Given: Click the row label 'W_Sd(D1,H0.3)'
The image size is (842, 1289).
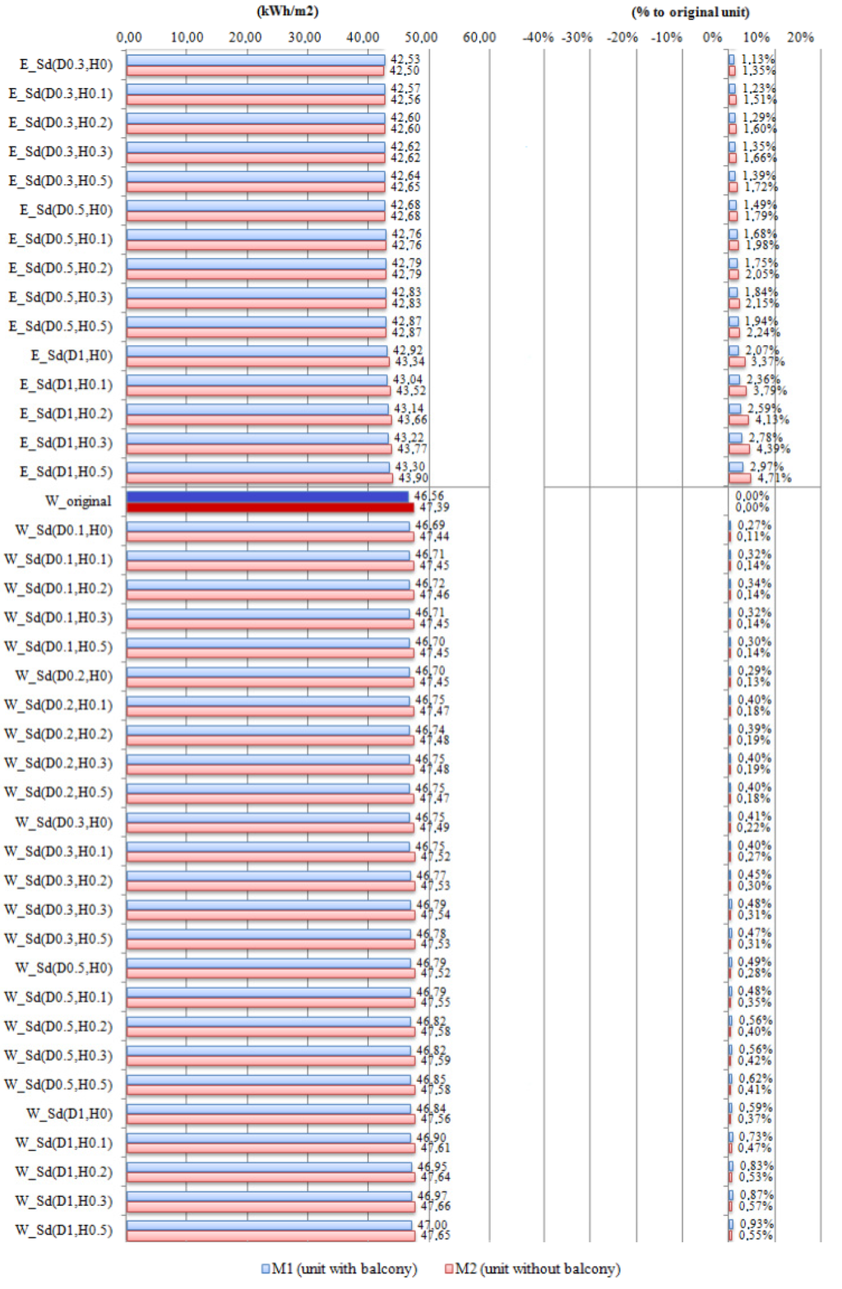Looking at the screenshot, I should click(63, 1201).
